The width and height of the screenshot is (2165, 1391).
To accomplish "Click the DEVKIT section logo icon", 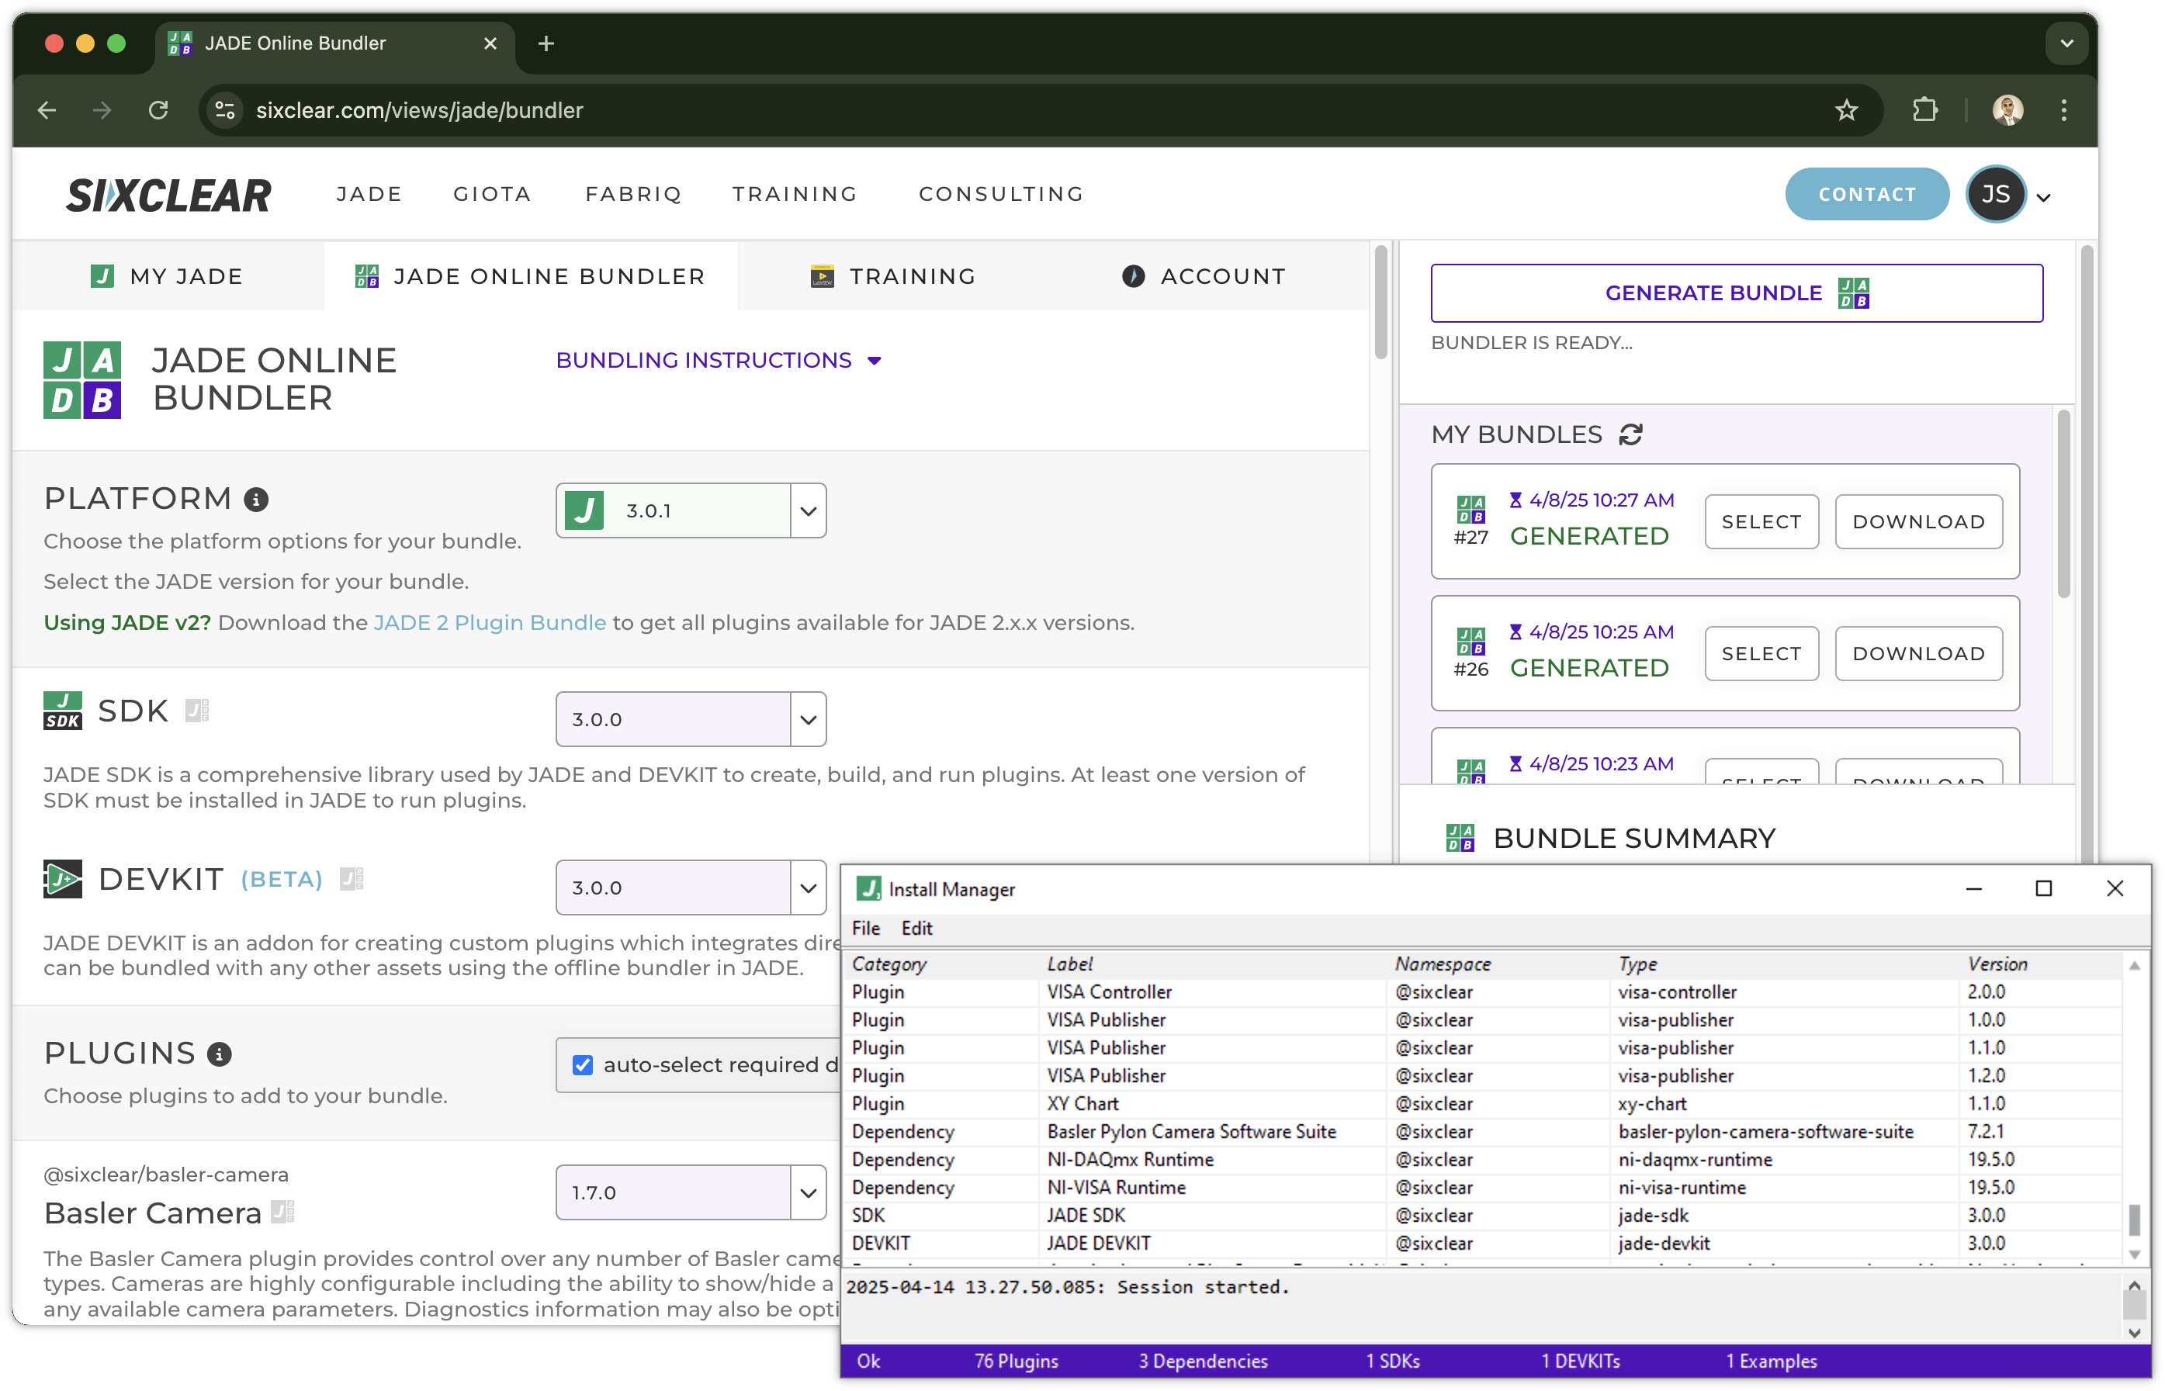I will (x=62, y=879).
